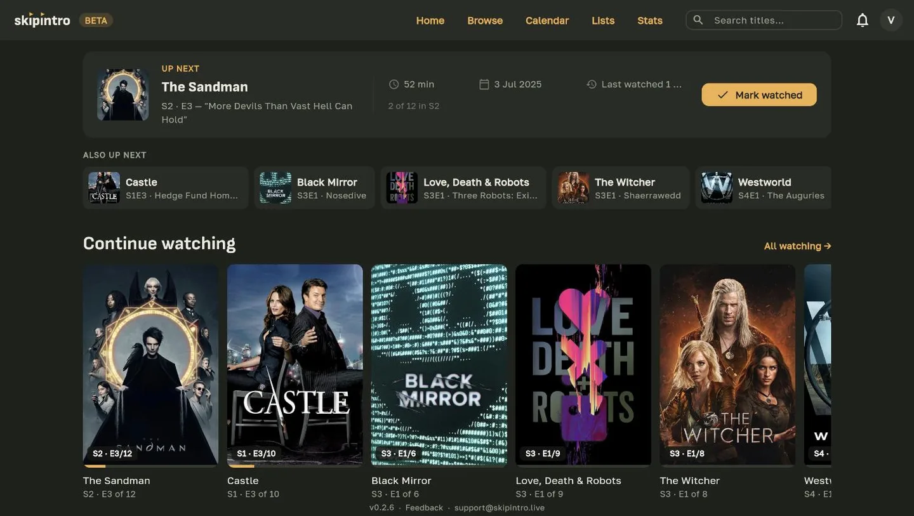This screenshot has width=914, height=516.
Task: Open the Lists page
Action: (603, 20)
